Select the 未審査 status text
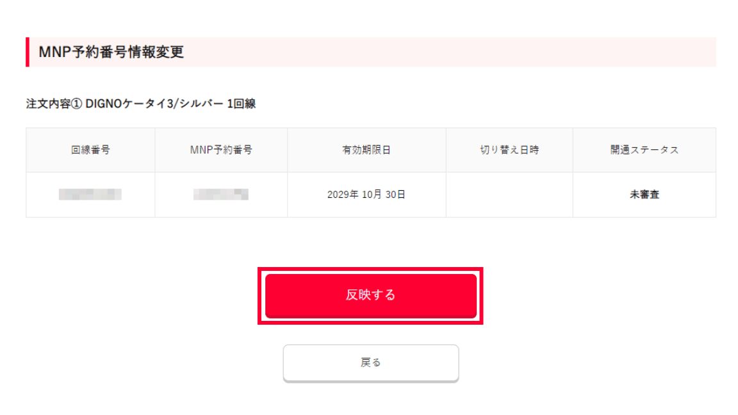The height and width of the screenshot is (415, 738). tap(644, 195)
